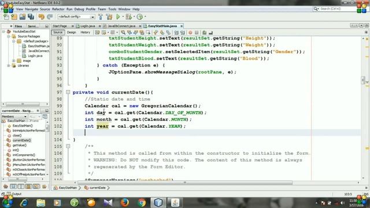Toggle Show Inherited Members in Navigator

(x=6, y=187)
